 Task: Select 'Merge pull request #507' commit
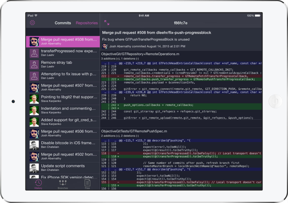(x=63, y=88)
